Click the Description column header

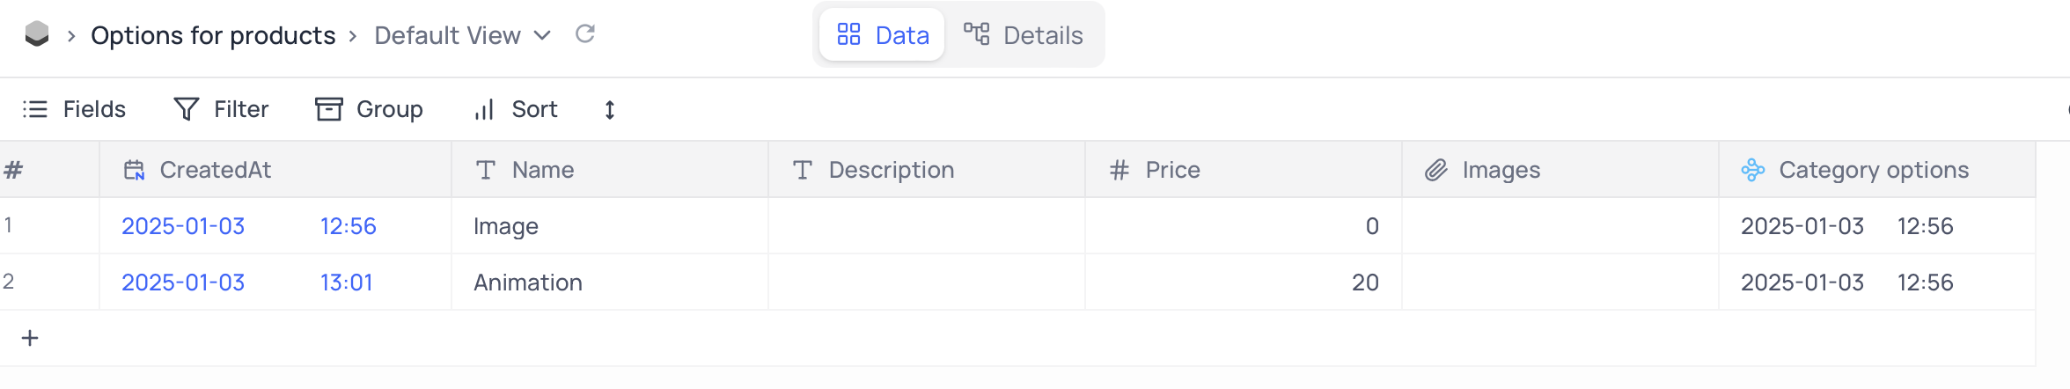tap(891, 170)
